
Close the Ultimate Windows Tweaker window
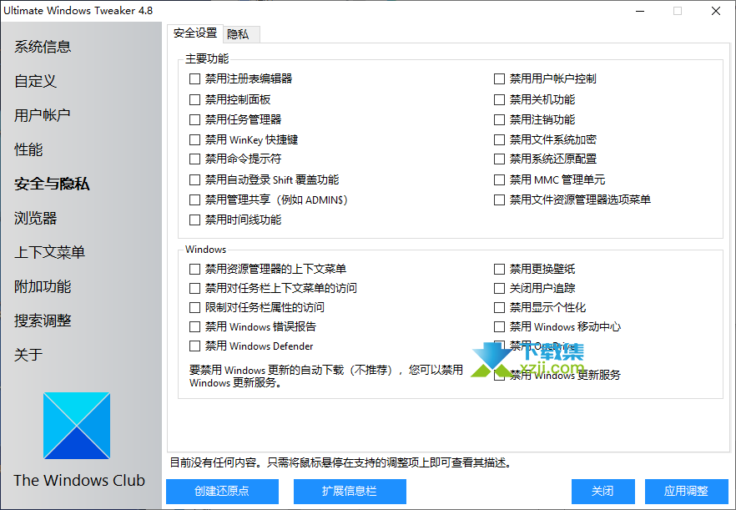point(716,11)
